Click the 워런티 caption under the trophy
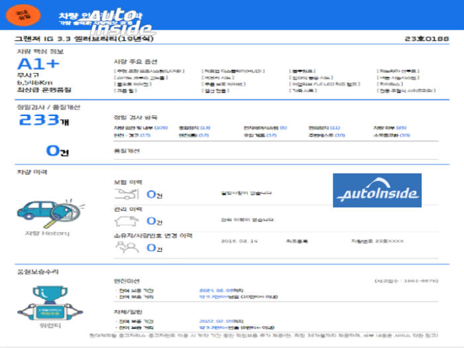This screenshot has height=348, width=464. 50,325
